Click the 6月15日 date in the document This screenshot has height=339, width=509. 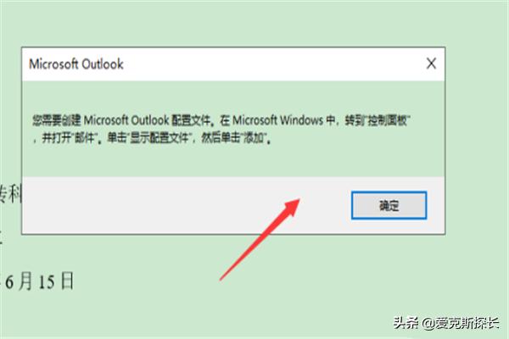[40, 281]
